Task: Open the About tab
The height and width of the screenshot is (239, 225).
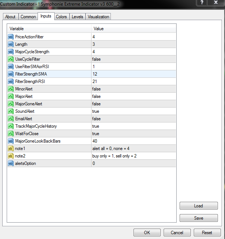Action: pos(10,17)
